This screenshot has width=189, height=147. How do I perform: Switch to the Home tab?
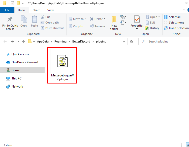[x=22, y=10]
